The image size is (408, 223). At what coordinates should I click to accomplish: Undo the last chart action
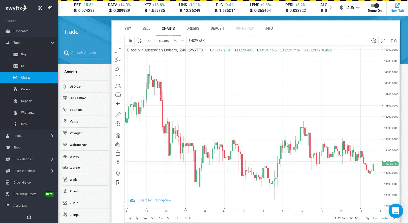(175, 41)
